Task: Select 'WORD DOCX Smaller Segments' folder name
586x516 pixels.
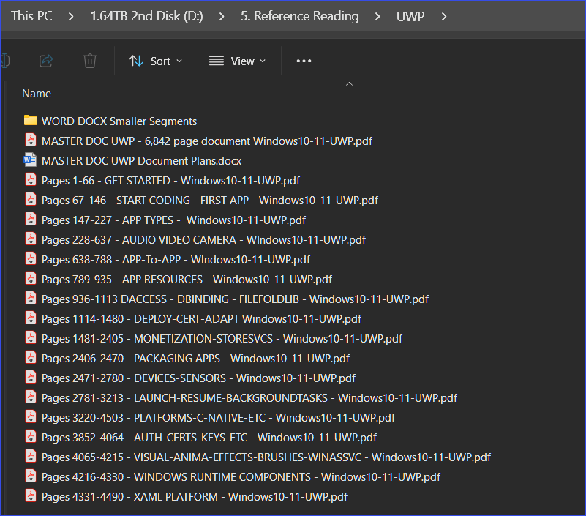Action: coord(119,121)
